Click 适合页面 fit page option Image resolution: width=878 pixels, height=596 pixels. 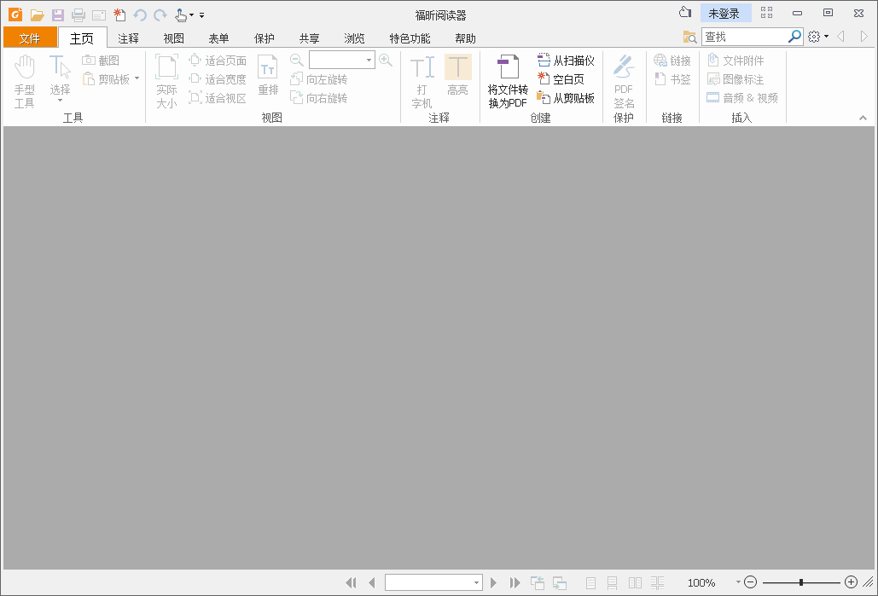click(218, 61)
